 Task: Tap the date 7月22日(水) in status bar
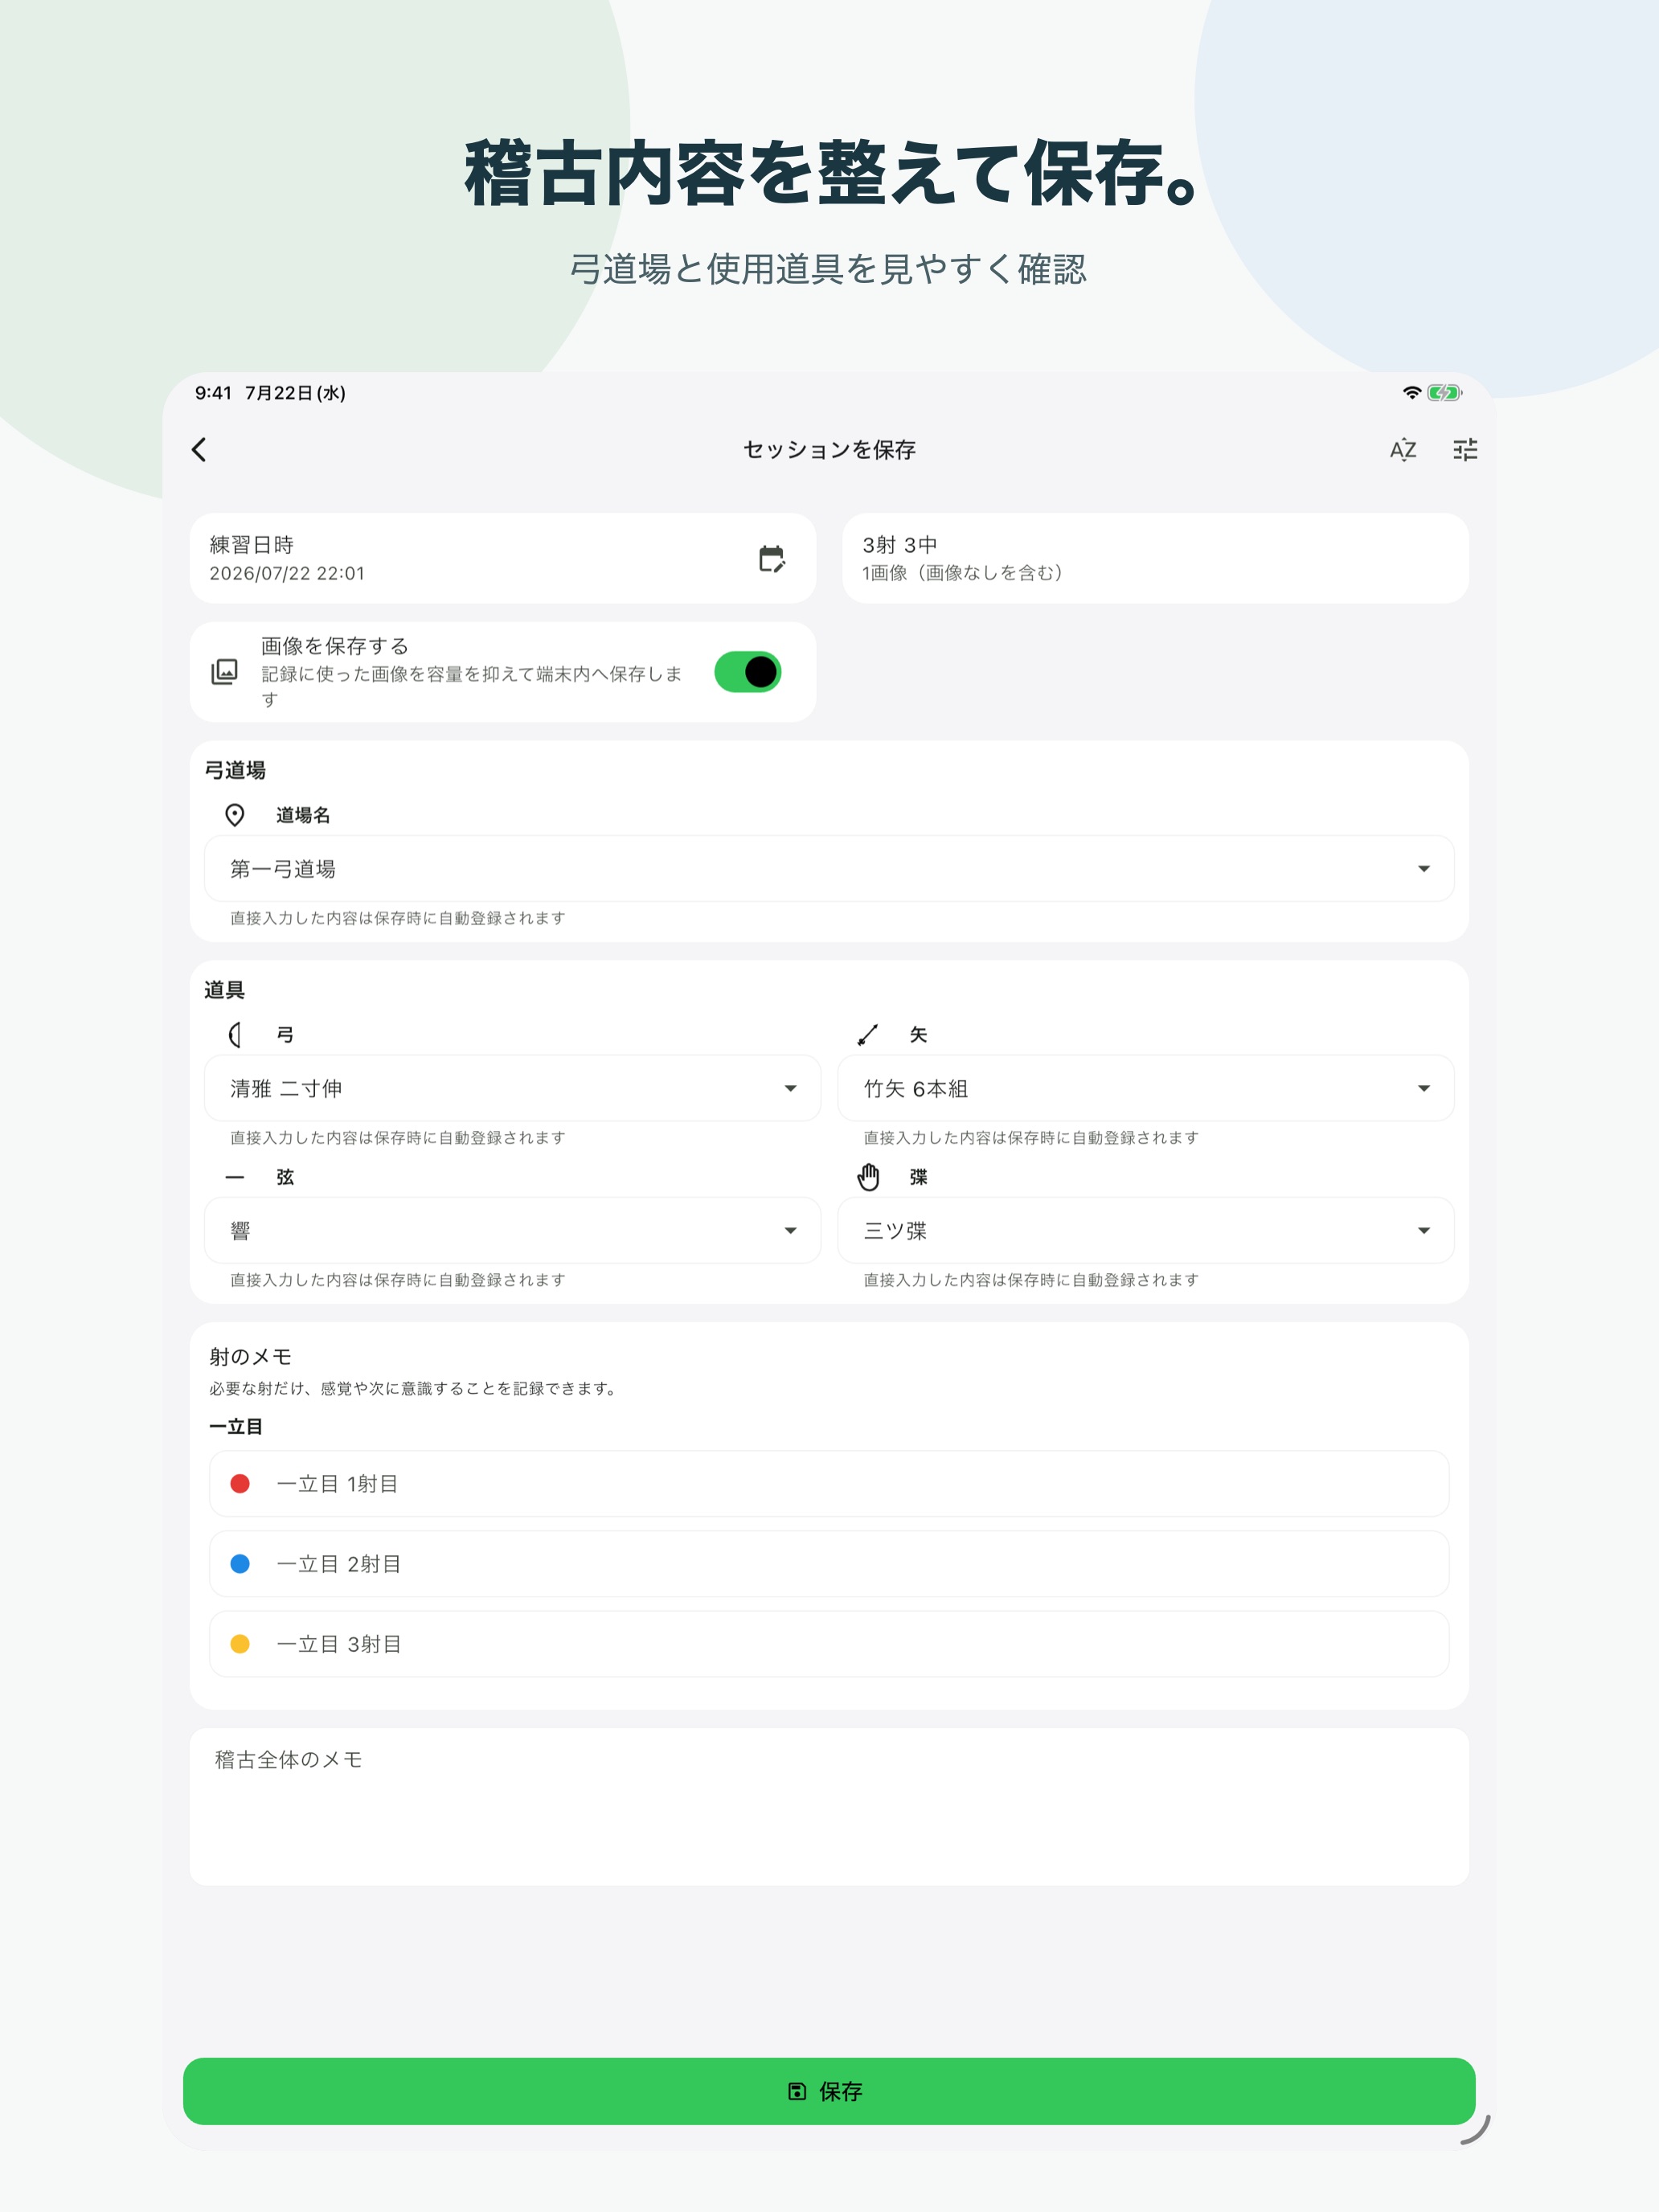click(295, 393)
